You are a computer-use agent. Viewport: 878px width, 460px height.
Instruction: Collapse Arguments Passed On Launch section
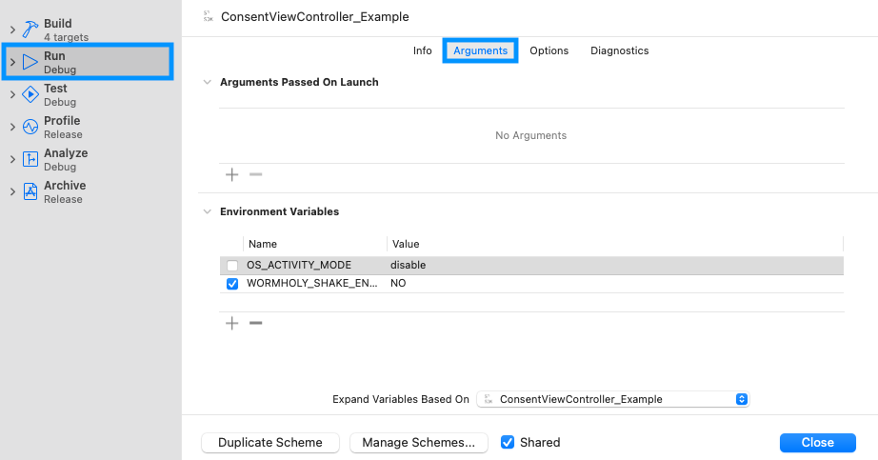[x=208, y=82]
